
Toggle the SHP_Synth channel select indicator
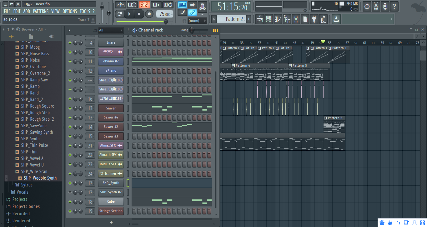pyautogui.click(x=128, y=183)
